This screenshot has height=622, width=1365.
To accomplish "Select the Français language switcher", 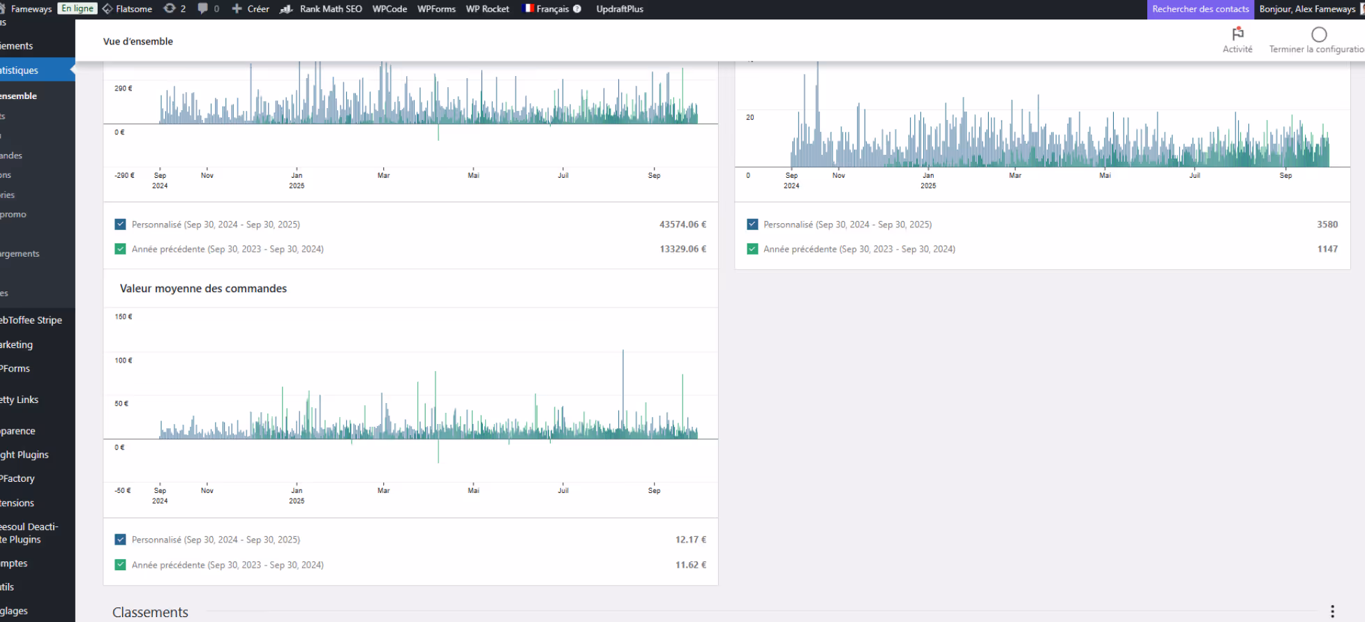I will (552, 9).
